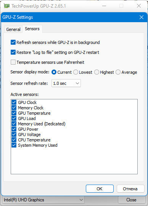Uncheck Restore "Log to file" setting

click(13, 52)
